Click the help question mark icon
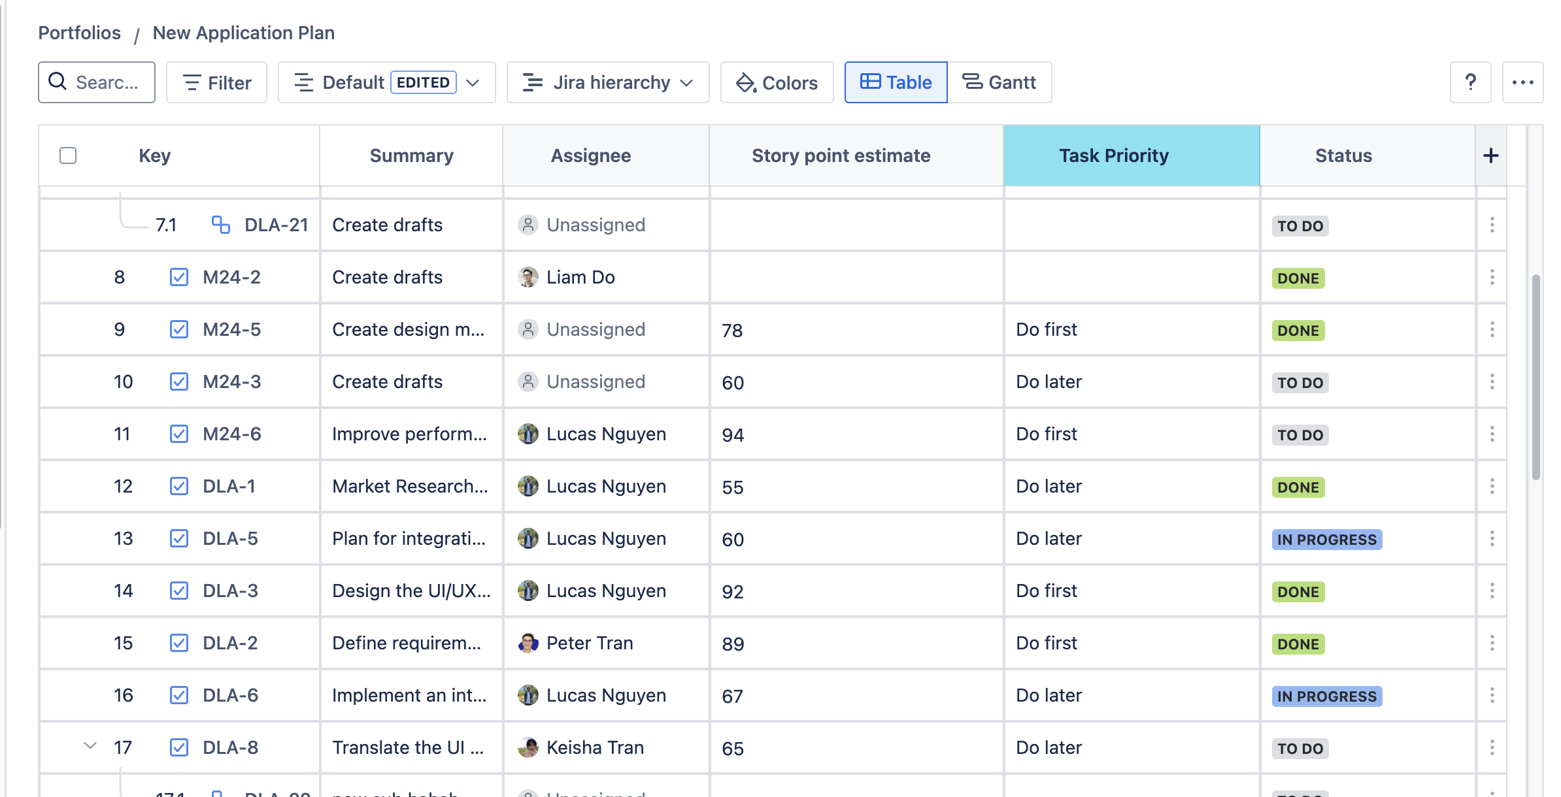Viewport: 1561px width, 797px height. (x=1470, y=82)
